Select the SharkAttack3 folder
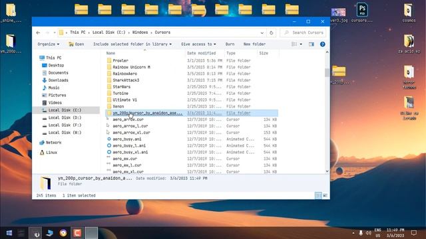This screenshot has height=239, width=426. click(126, 80)
